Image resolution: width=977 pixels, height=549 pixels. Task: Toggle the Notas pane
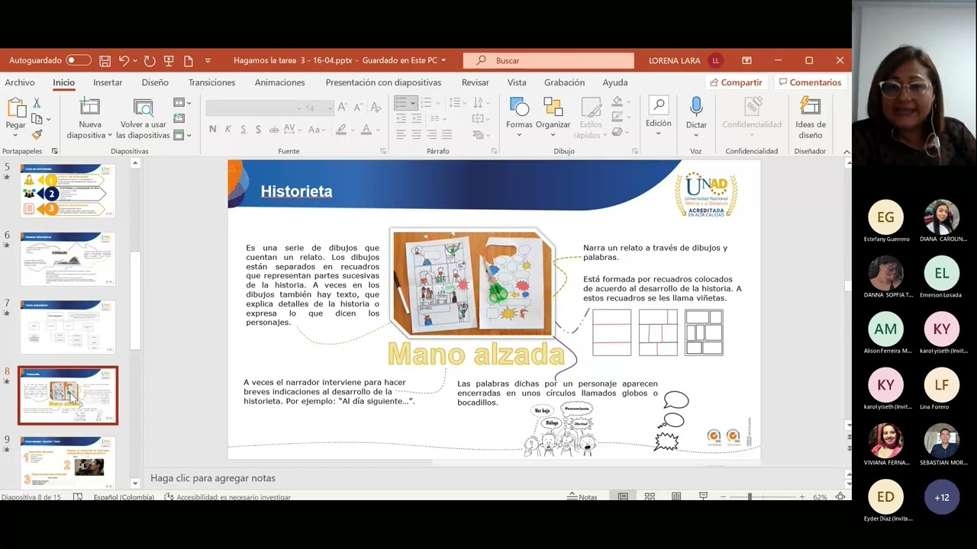[582, 497]
